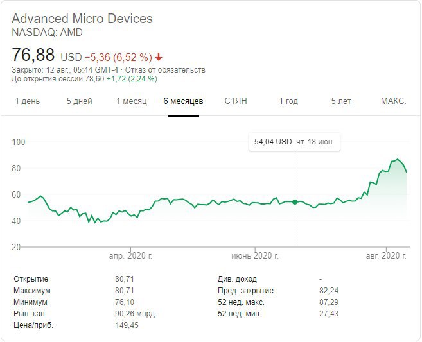Viewport: 422px width, 342px height.
Task: Click the pre-market +1,72 (2,24 %) value
Action: [132, 79]
